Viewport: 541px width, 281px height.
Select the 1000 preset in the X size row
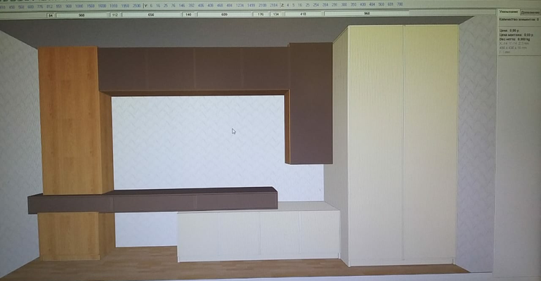coord(81,5)
